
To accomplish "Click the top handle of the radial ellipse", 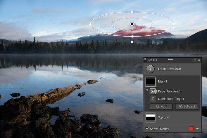I will [x=132, y=12].
